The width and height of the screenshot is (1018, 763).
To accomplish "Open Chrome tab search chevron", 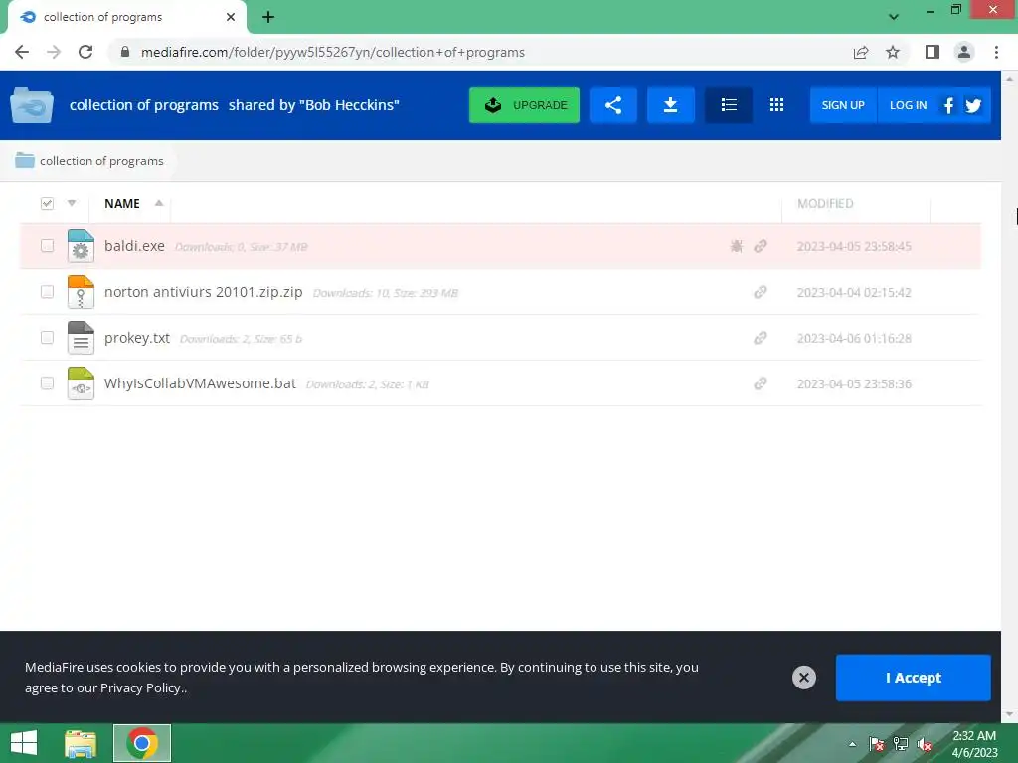I will (894, 17).
